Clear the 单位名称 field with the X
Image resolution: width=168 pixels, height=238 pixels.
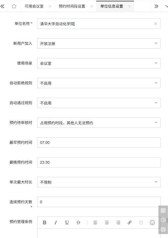click(156, 24)
